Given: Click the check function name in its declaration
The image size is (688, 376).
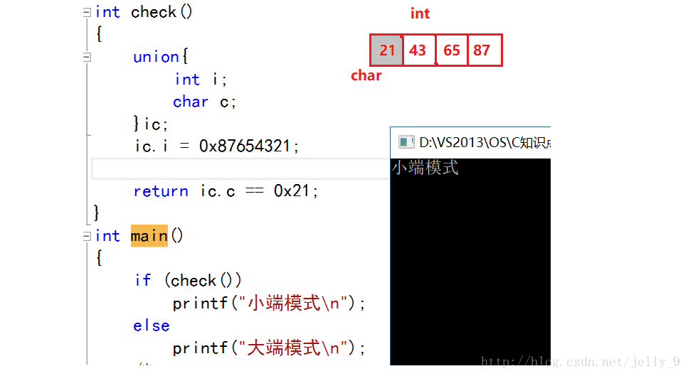Looking at the screenshot, I should point(154,12).
